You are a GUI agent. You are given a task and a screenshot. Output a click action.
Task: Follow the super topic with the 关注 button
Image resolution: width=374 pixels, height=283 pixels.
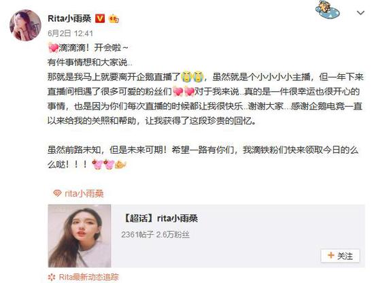pyautogui.click(x=340, y=256)
